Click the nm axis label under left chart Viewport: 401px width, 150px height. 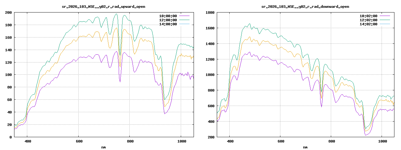[103, 147]
